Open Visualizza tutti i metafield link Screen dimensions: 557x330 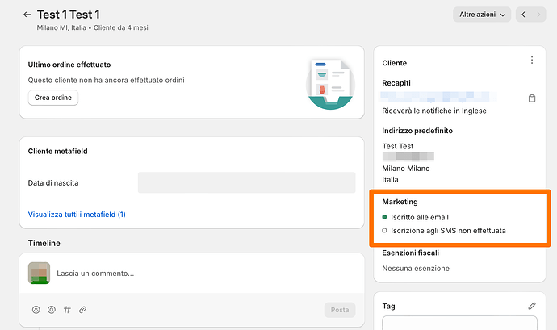pos(77,215)
